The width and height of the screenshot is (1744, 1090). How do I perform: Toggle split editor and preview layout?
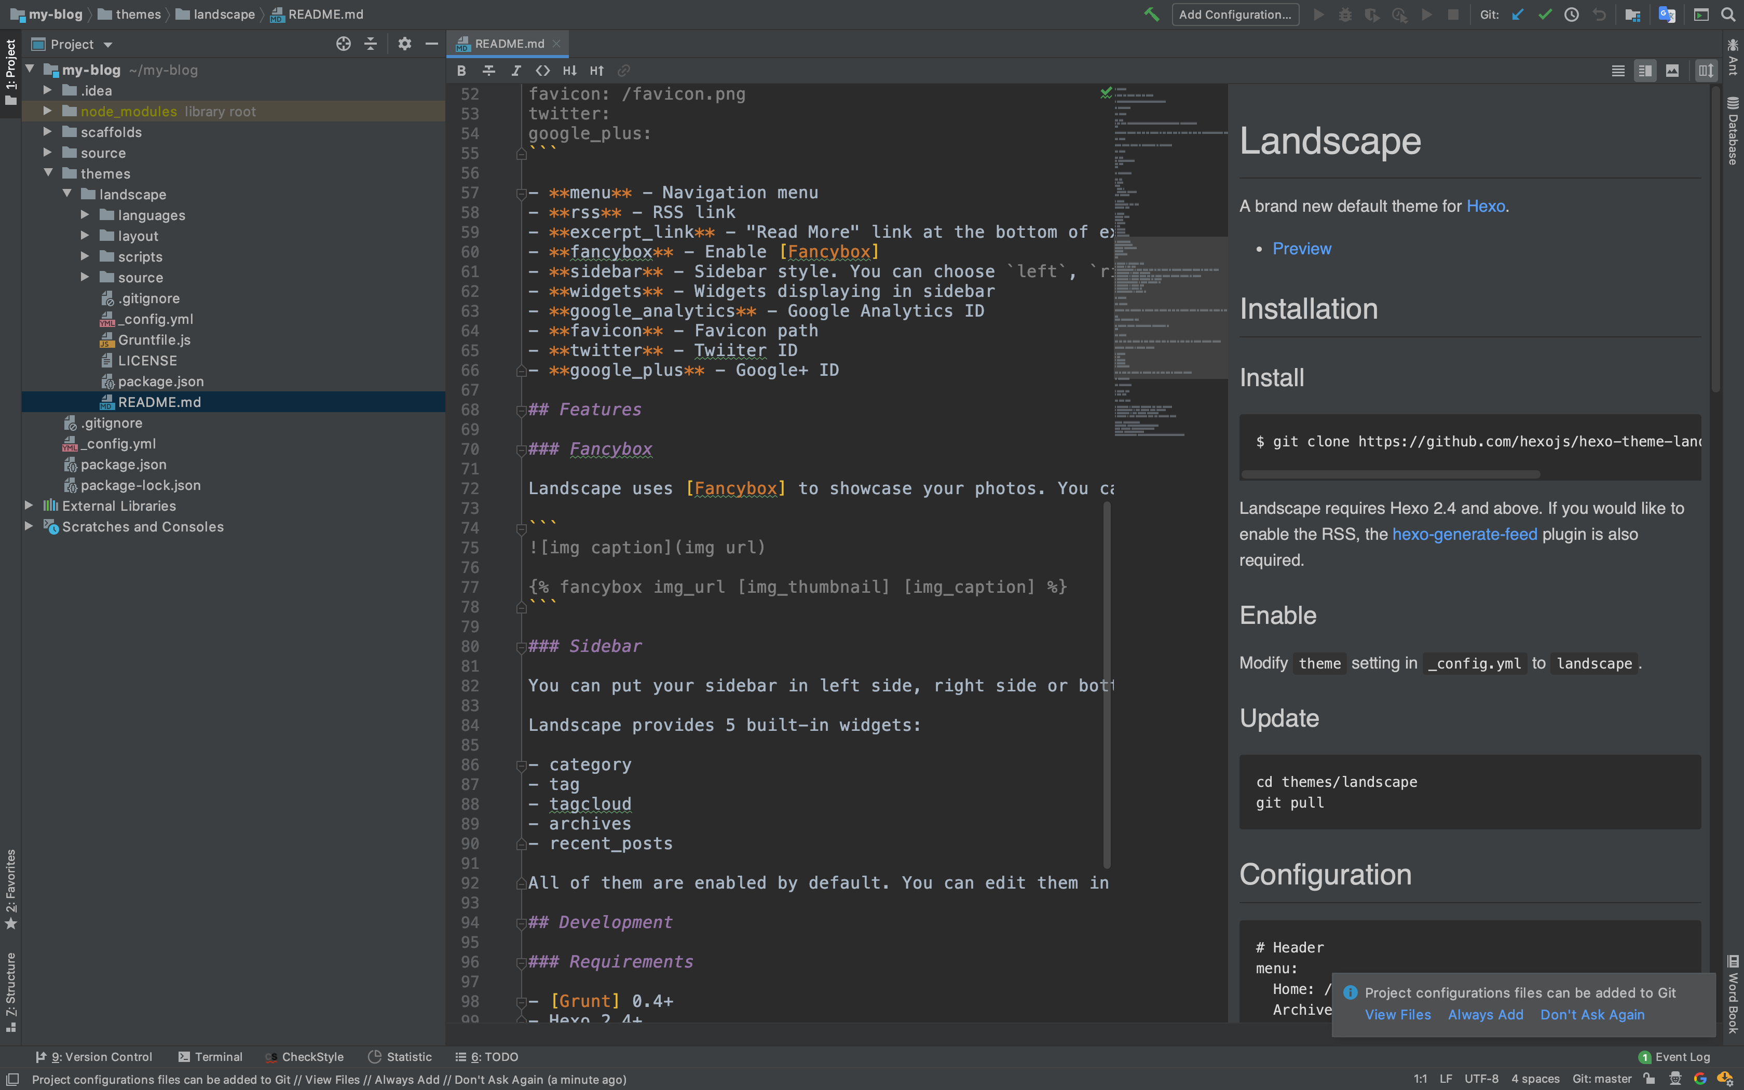coord(1645,71)
